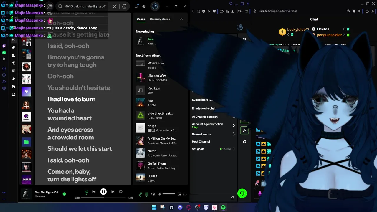This screenshot has height=212, width=377.
Task: Open the Host Channel option
Action: coord(201,142)
